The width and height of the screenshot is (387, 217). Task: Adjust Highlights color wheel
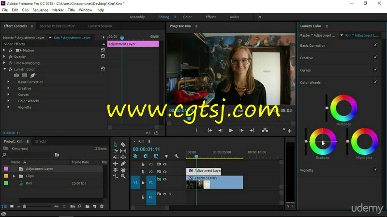point(364,141)
